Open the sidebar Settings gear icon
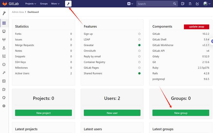Screen dimensions: 213x133 [x=4, y=106]
